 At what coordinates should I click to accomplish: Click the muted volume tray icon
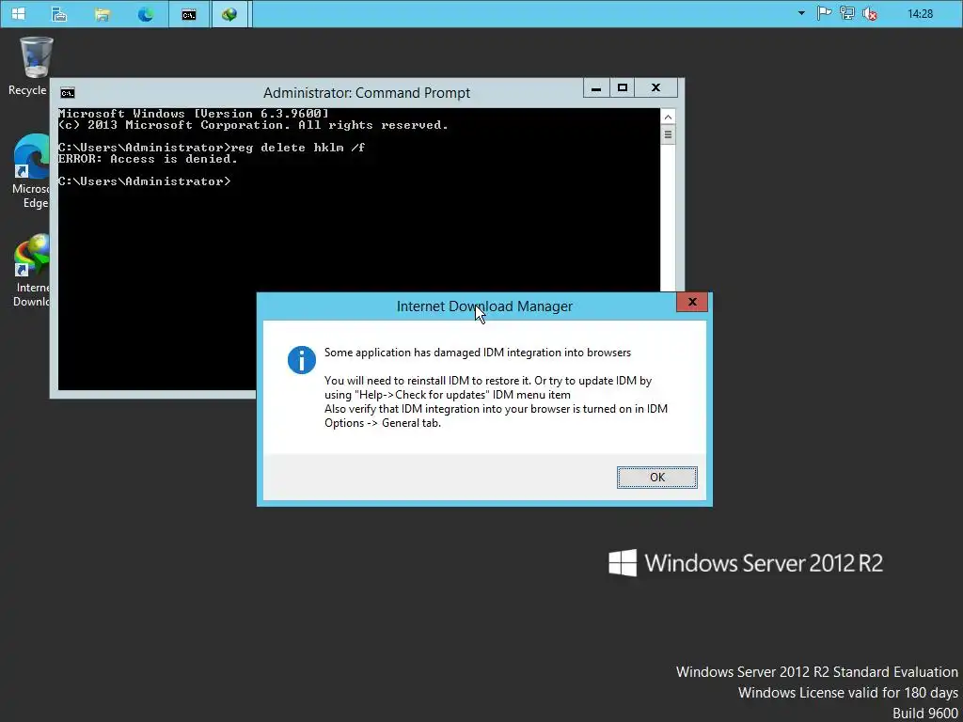click(x=870, y=13)
